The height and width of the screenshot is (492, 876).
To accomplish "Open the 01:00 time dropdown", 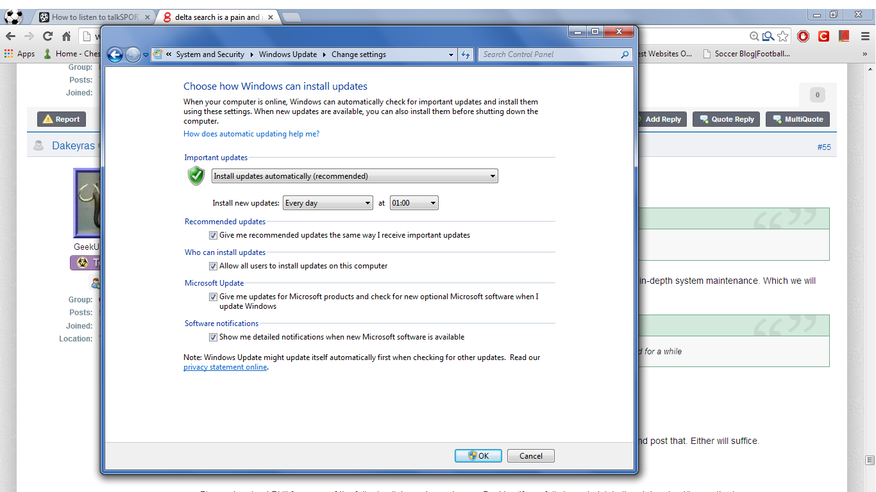I will point(414,203).
